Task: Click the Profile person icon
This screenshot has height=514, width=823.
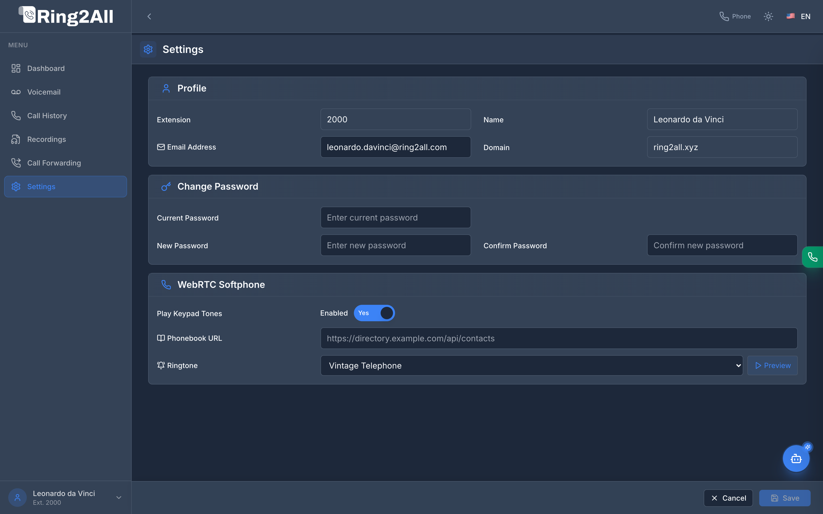Action: pyautogui.click(x=166, y=88)
